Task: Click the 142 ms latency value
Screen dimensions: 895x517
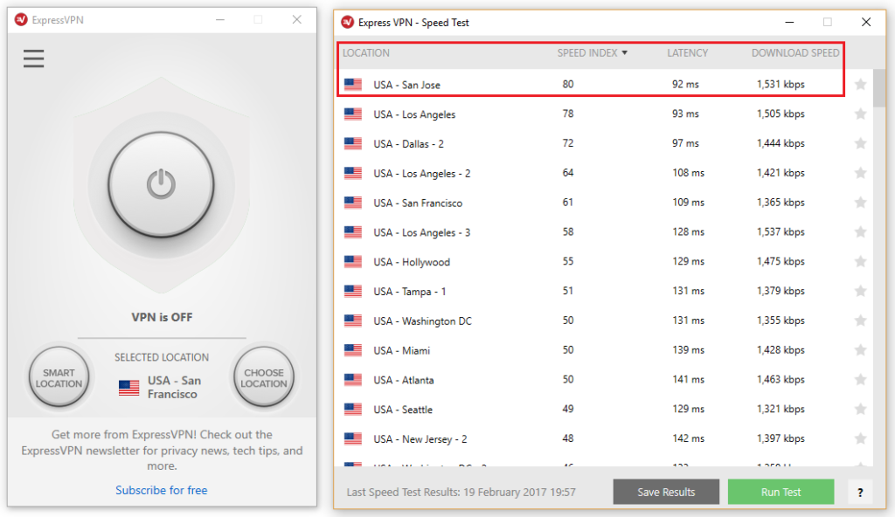Action: click(688, 438)
